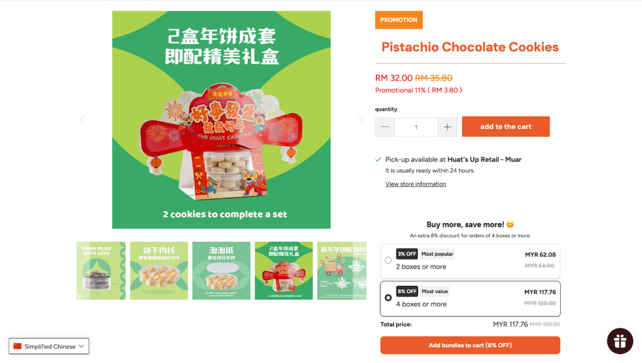Screen dimensions: 642x363
Task: Add product with add to the cart
Action: pyautogui.click(x=505, y=127)
